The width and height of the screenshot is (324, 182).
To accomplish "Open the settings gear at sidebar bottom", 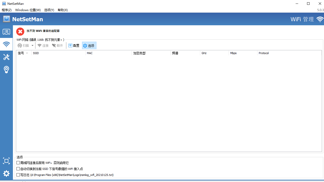I will pyautogui.click(x=6, y=174).
